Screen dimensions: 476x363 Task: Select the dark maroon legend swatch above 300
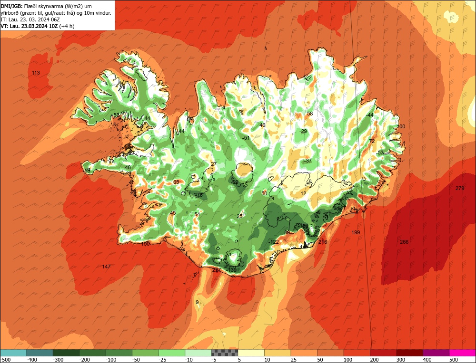[409, 353]
